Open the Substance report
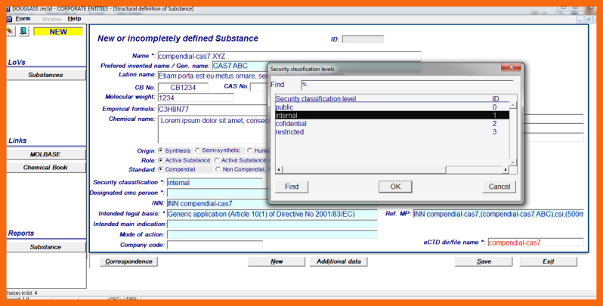The width and height of the screenshot is (603, 306). pos(46,247)
